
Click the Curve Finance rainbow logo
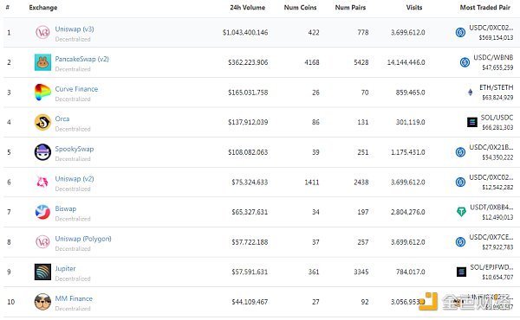click(42, 92)
